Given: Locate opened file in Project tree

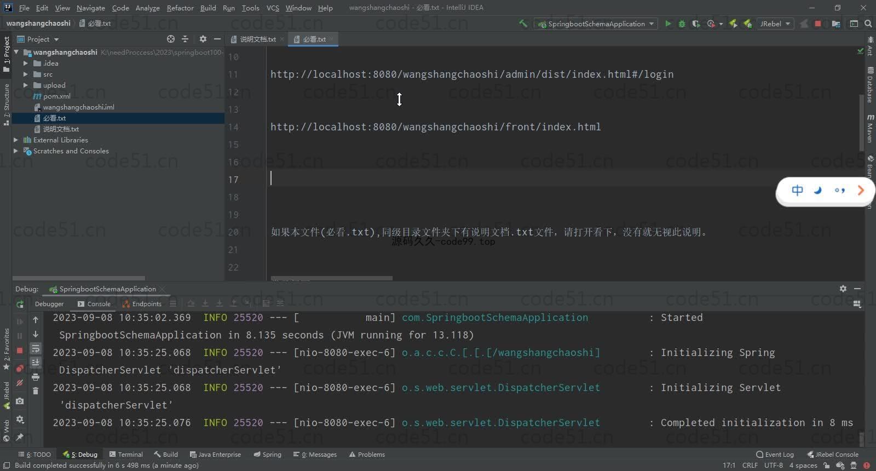Looking at the screenshot, I should [x=171, y=39].
